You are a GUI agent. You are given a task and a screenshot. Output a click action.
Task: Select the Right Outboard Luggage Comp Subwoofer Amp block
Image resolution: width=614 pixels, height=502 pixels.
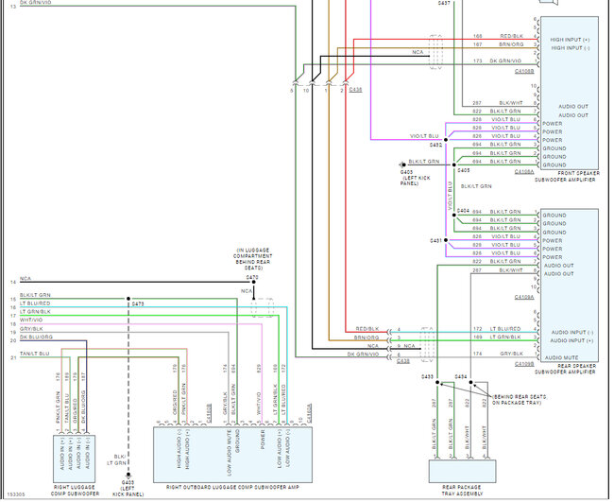click(232, 455)
